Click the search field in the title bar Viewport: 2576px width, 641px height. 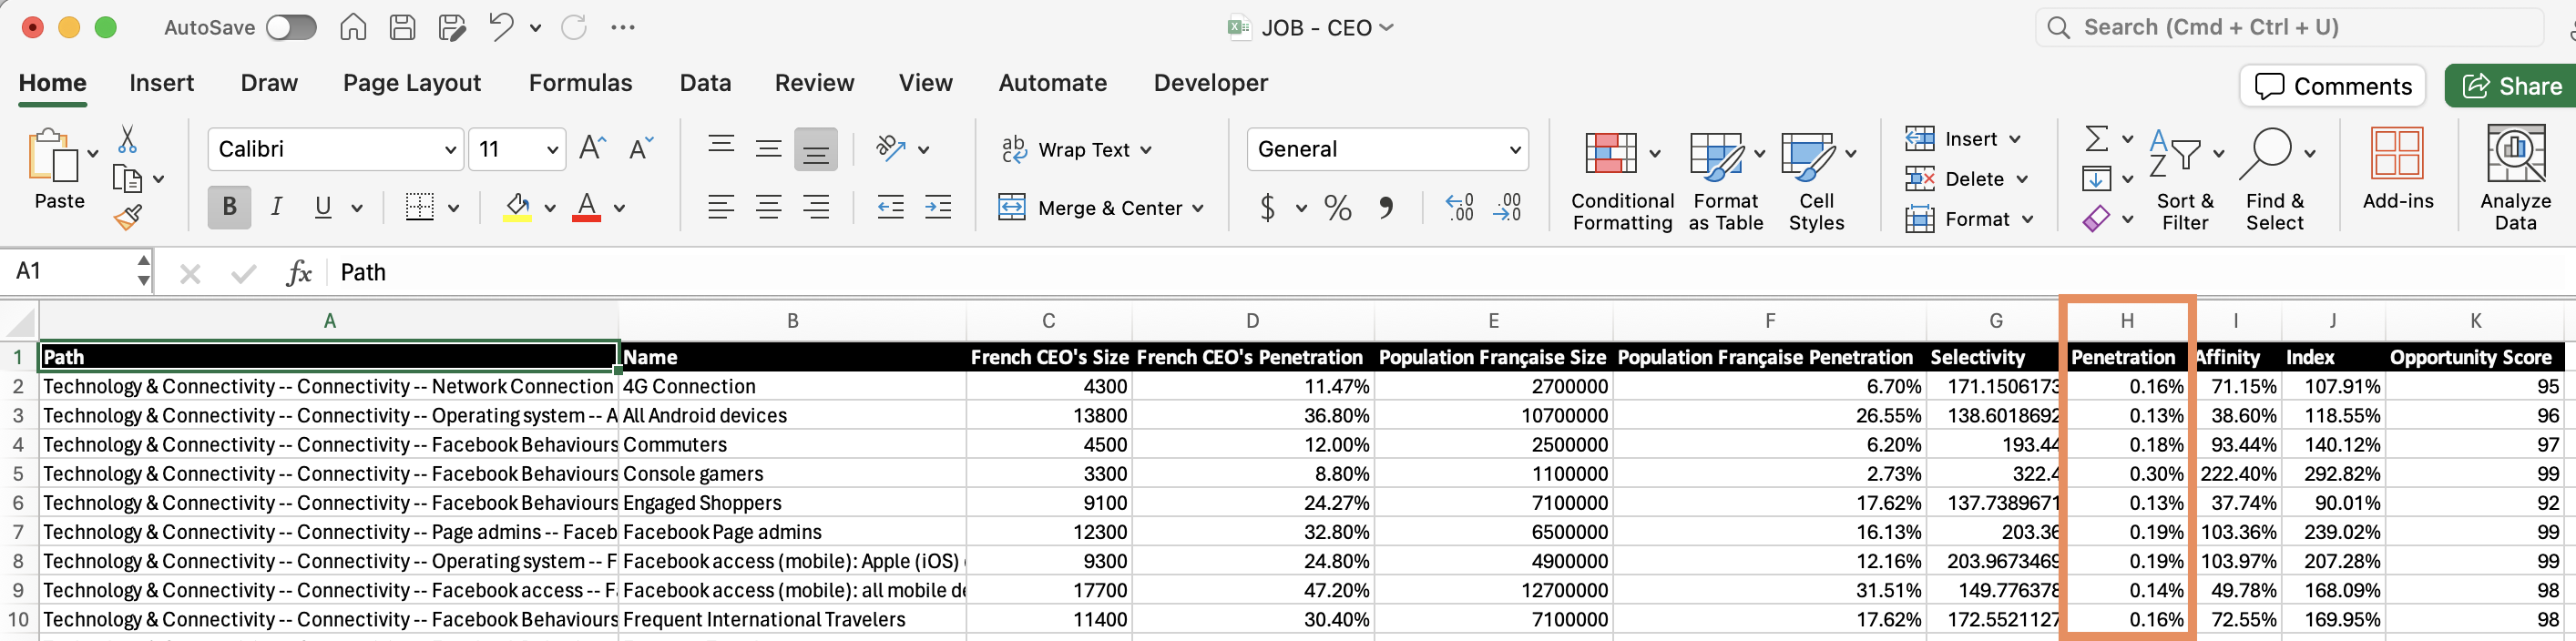tap(2289, 27)
